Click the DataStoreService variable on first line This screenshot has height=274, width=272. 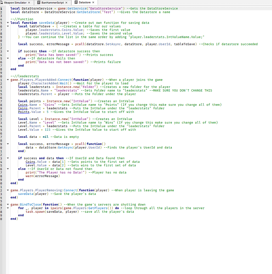click(37, 8)
